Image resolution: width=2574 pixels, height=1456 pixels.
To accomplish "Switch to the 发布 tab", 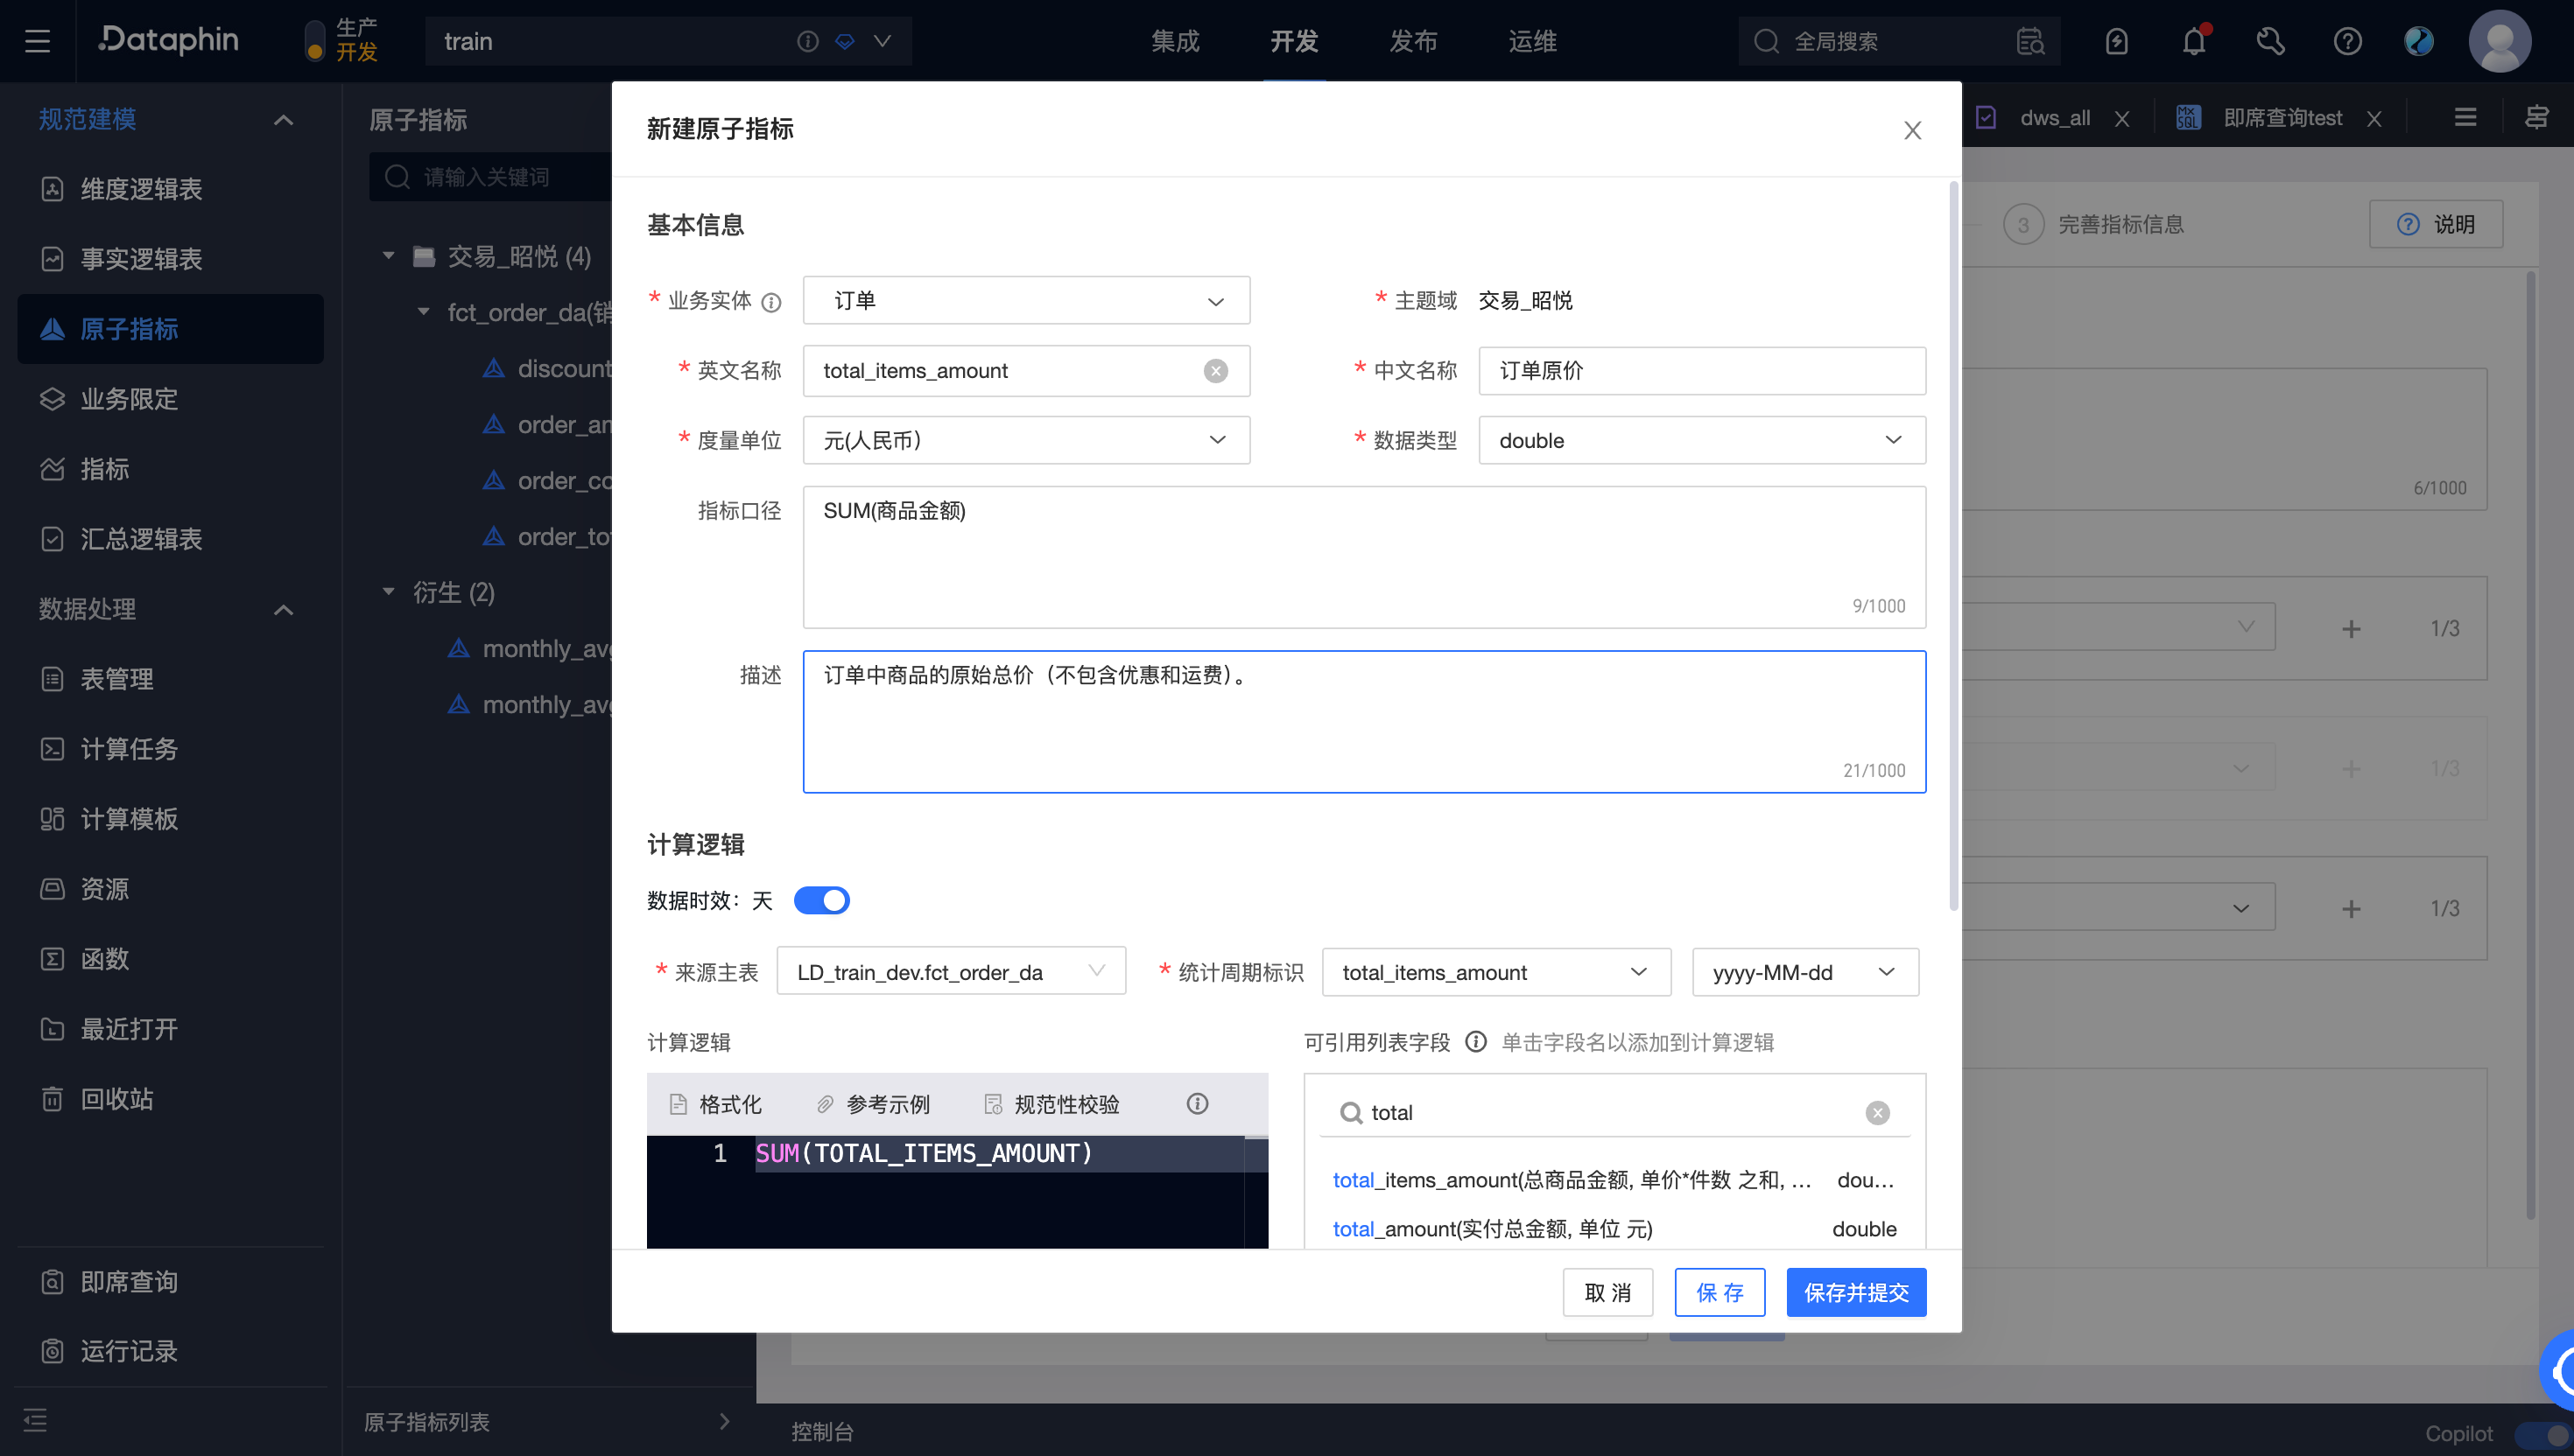I will pyautogui.click(x=1412, y=41).
